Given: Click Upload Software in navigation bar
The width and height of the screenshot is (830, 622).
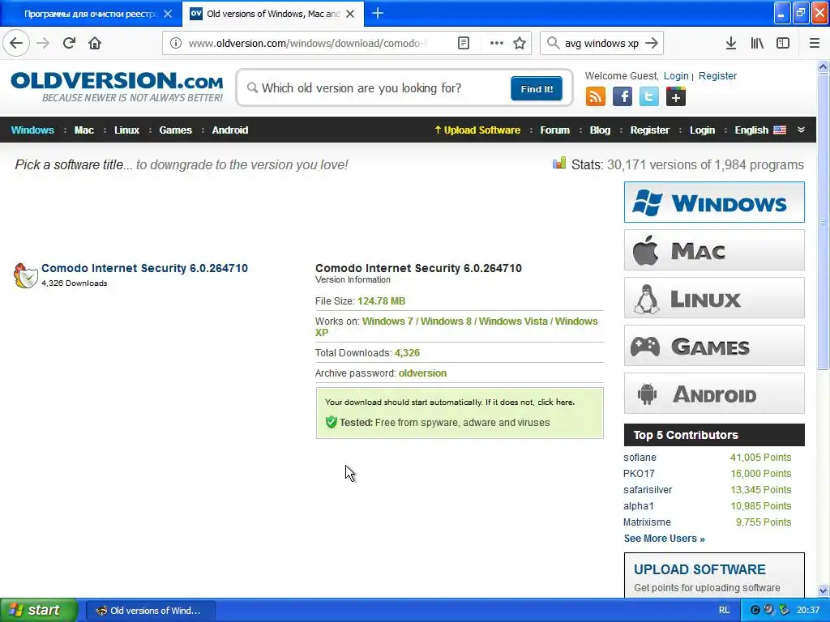Looking at the screenshot, I should pos(477,130).
